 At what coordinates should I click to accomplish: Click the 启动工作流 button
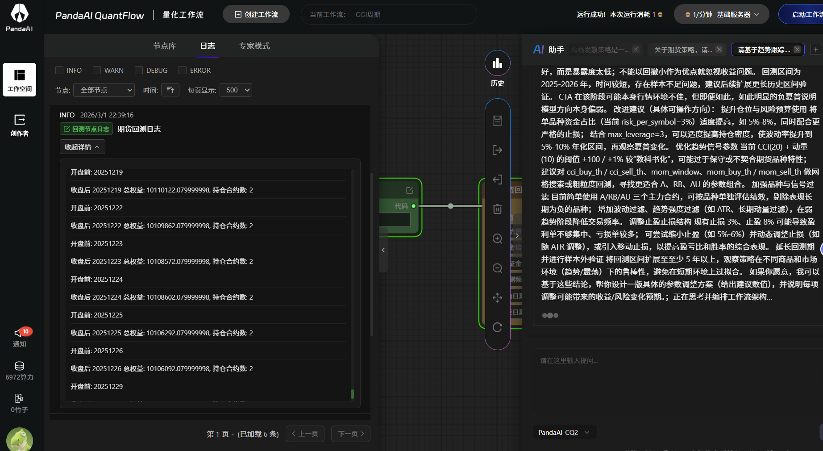804,14
